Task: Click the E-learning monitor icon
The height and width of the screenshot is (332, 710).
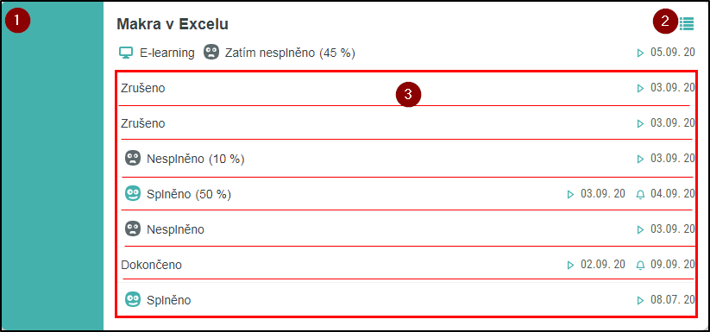Action: 126,53
